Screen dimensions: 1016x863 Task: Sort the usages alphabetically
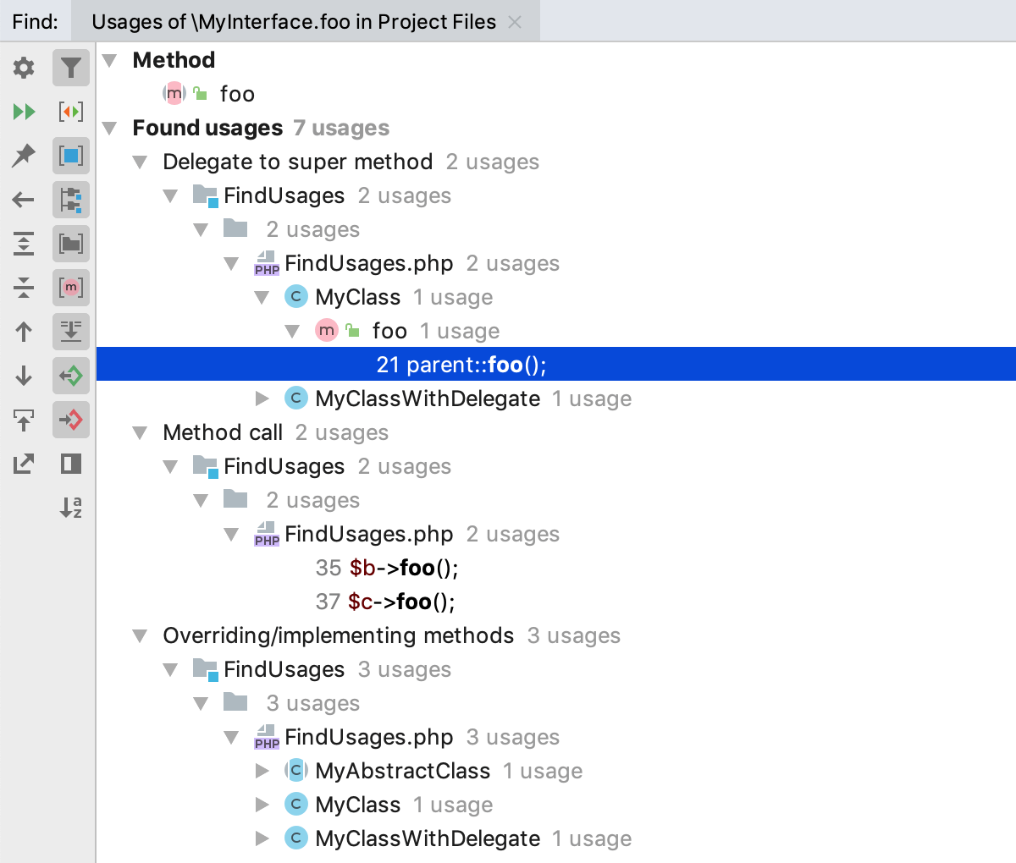point(70,508)
